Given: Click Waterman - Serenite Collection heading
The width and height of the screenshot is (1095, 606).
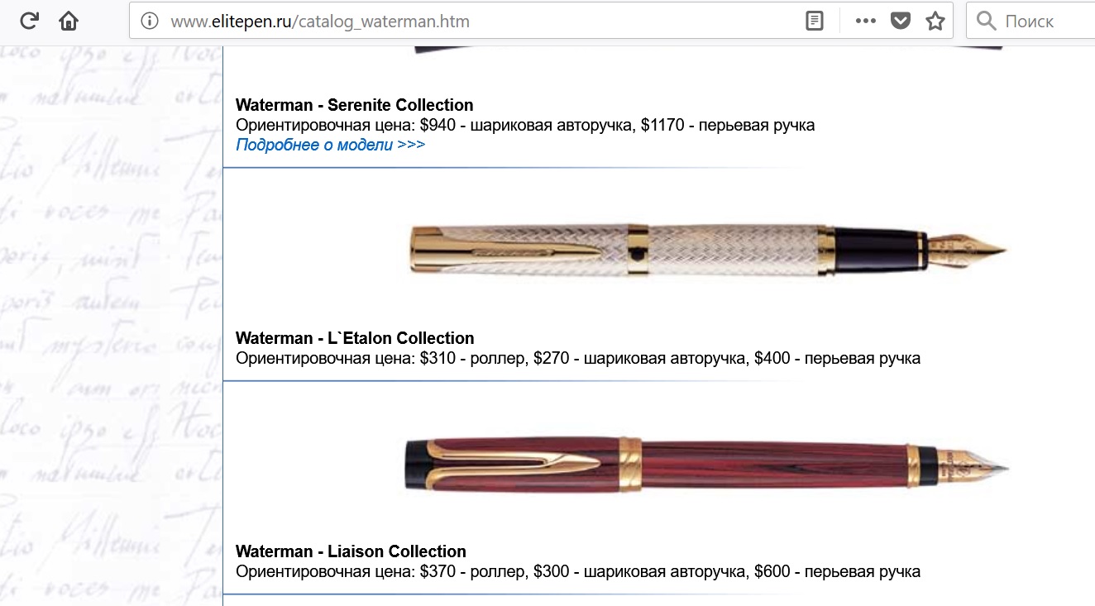Looking at the screenshot, I should pyautogui.click(x=355, y=105).
